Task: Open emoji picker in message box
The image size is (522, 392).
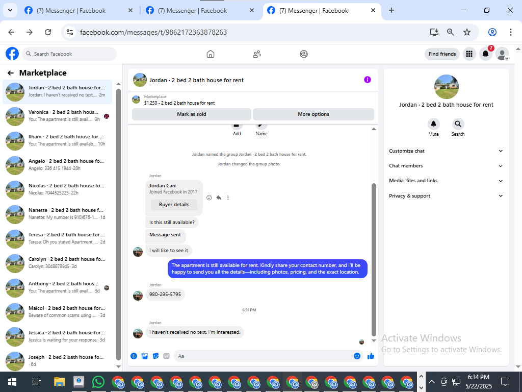Action: point(357,356)
